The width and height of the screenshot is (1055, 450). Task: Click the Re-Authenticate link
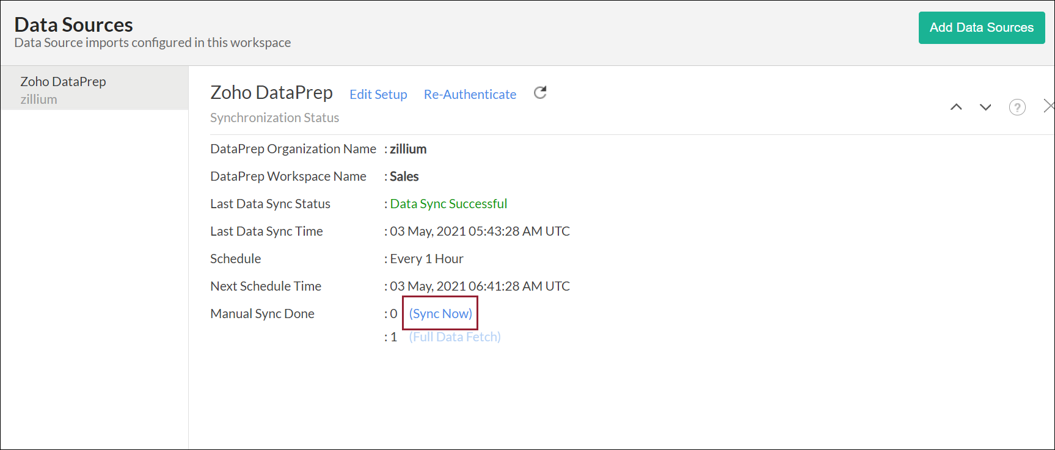click(470, 95)
